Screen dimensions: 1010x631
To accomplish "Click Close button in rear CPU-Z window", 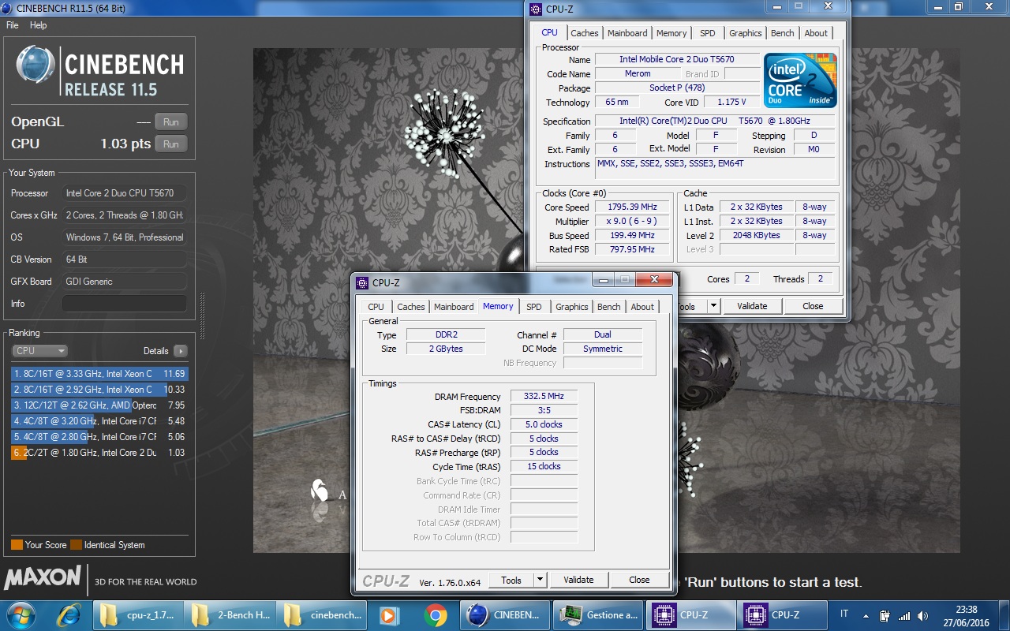I will pos(813,306).
